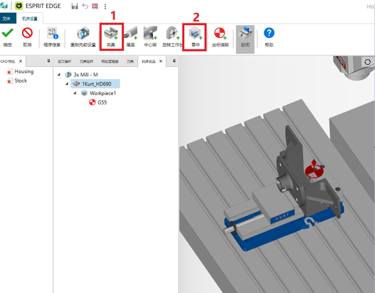Close the CAD 特征 panel
Image resolution: width=375 pixels, height=293 pixels.
click(x=21, y=61)
